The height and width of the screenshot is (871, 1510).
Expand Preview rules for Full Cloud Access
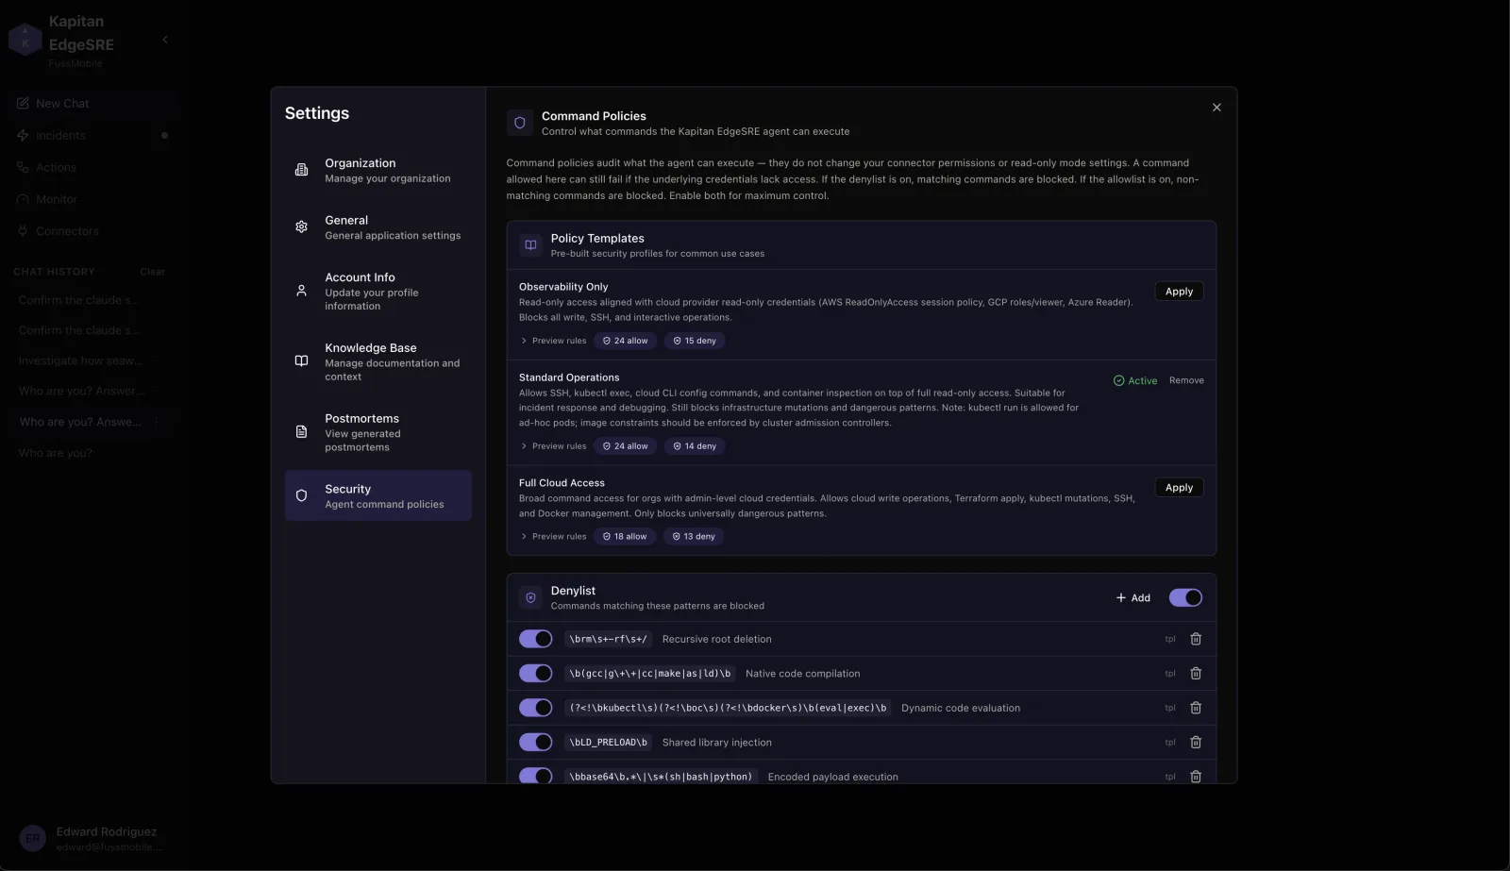point(554,536)
